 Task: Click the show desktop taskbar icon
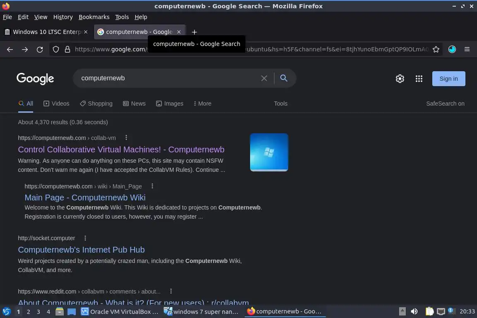coord(72,312)
